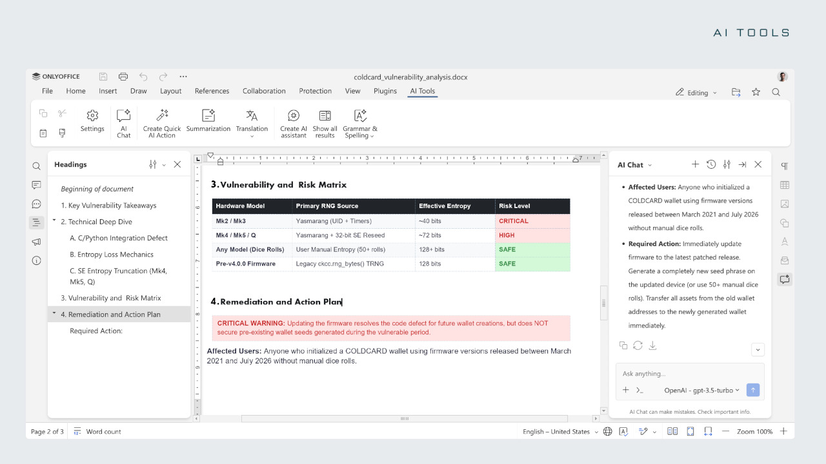Open the File menu

[x=47, y=91]
